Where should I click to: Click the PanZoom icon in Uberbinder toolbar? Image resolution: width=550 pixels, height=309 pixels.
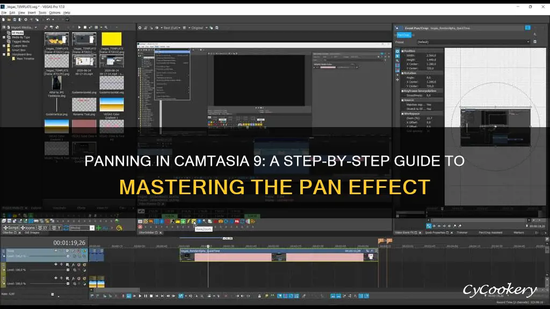coord(194,222)
